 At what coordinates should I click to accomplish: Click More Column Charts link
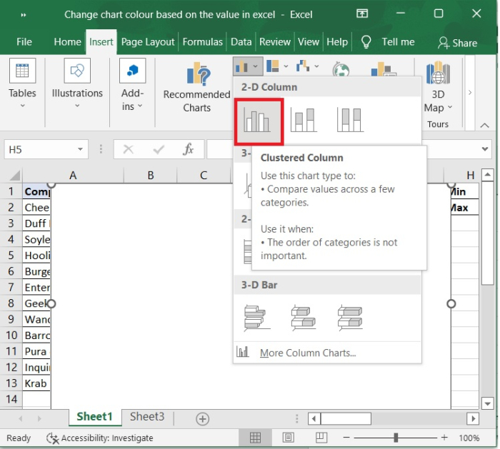[x=307, y=353]
